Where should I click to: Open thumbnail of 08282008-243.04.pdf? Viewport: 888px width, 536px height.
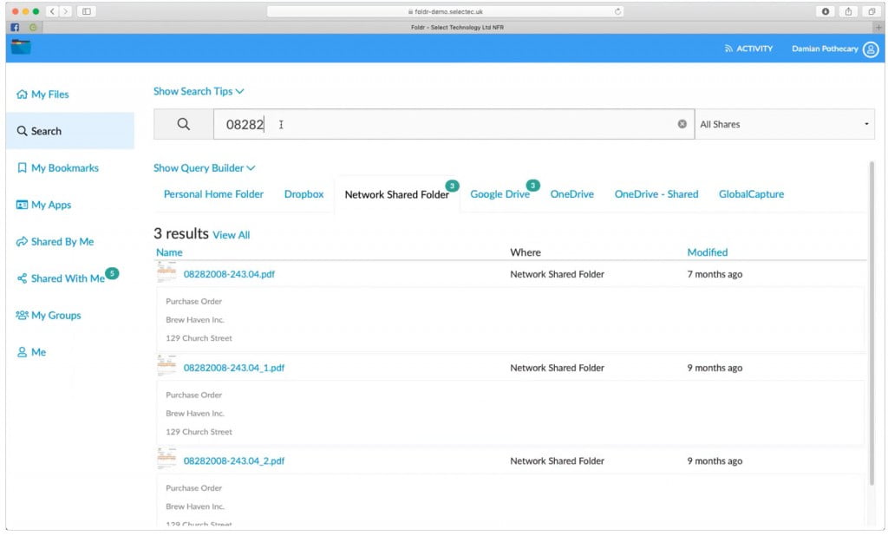pos(166,271)
